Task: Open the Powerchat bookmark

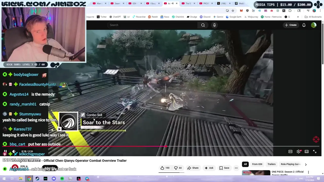Action: coord(139,17)
